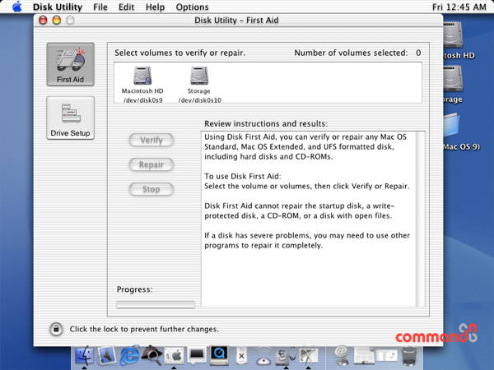Select the Macintosh HD volume disk0s9
494x370 pixels.
(142, 85)
